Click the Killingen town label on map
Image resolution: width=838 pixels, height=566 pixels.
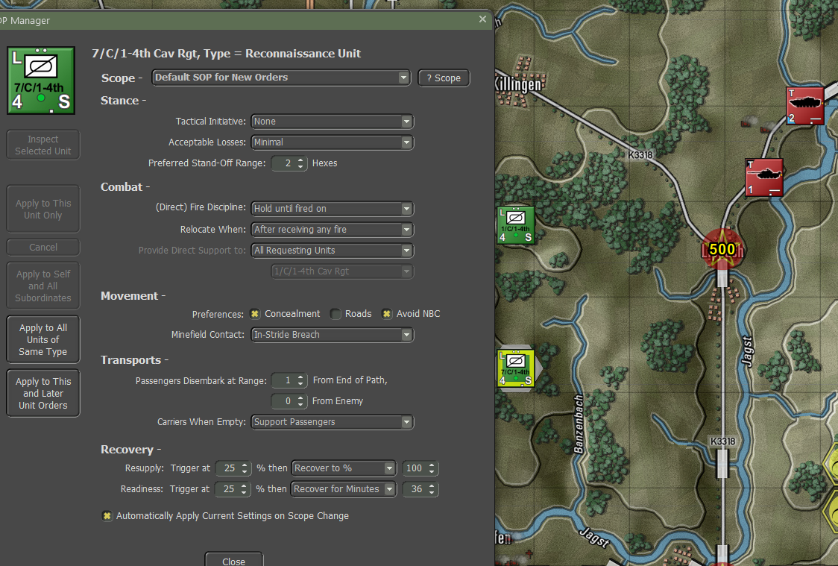(x=518, y=84)
